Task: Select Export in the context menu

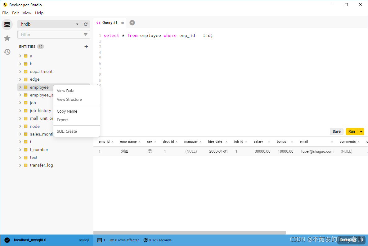Action: 62,120
